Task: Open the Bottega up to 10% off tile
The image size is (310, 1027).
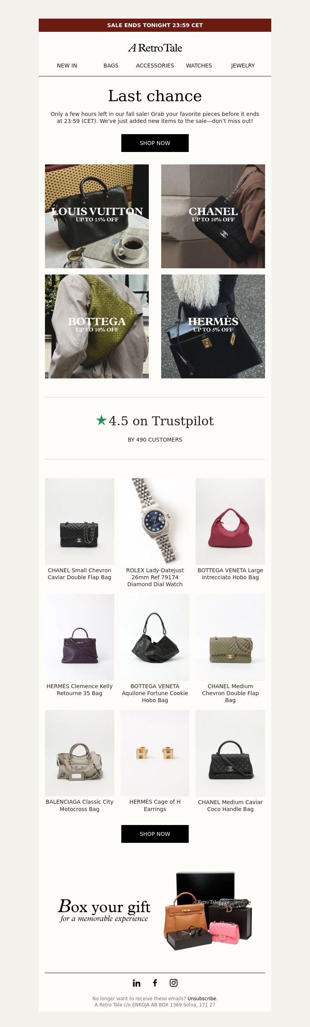Action: coord(97,326)
